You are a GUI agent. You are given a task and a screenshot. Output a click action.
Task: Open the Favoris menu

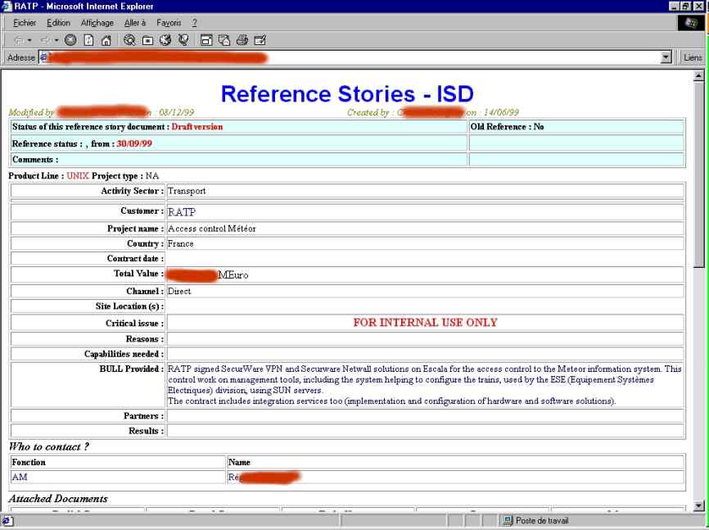pos(169,23)
